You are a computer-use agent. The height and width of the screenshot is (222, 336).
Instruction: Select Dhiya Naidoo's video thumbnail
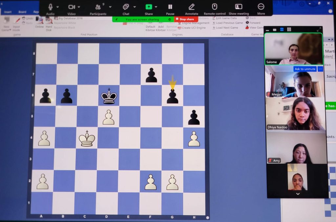tap(296, 114)
